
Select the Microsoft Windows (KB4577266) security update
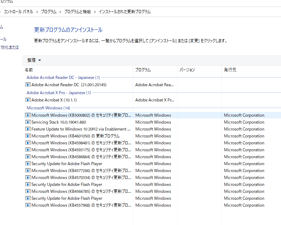(x=81, y=171)
